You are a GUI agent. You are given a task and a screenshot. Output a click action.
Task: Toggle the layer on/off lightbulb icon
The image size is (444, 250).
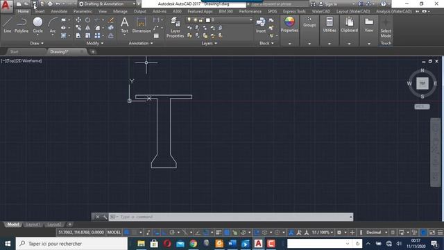(189, 20)
